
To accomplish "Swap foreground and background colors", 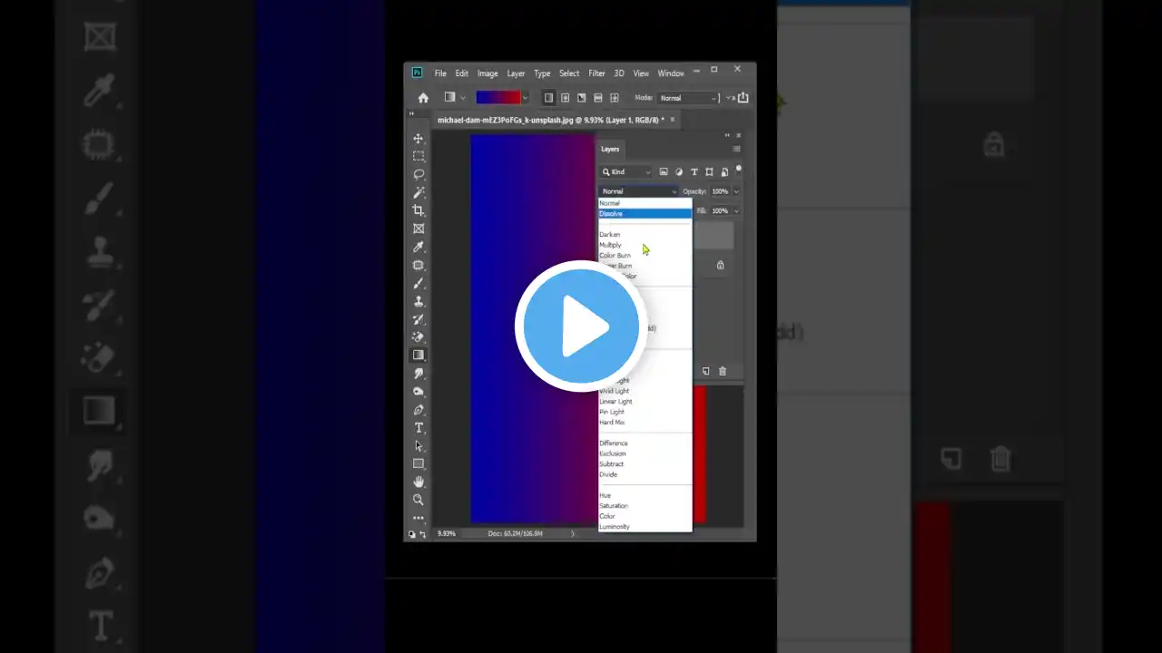I will tap(422, 534).
